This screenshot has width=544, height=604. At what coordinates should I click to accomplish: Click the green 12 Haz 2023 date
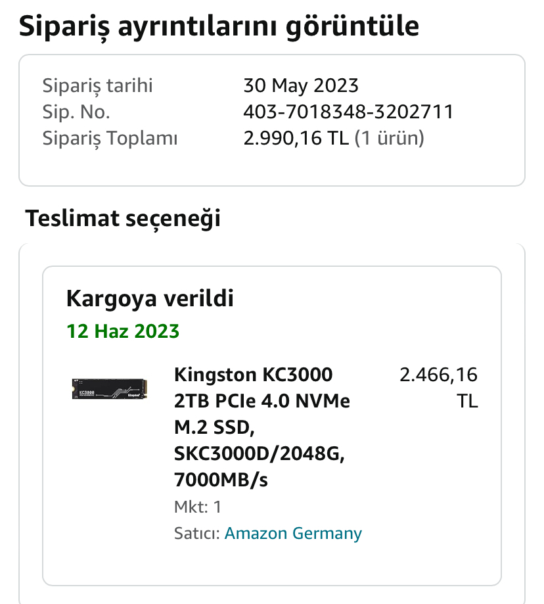point(123,331)
